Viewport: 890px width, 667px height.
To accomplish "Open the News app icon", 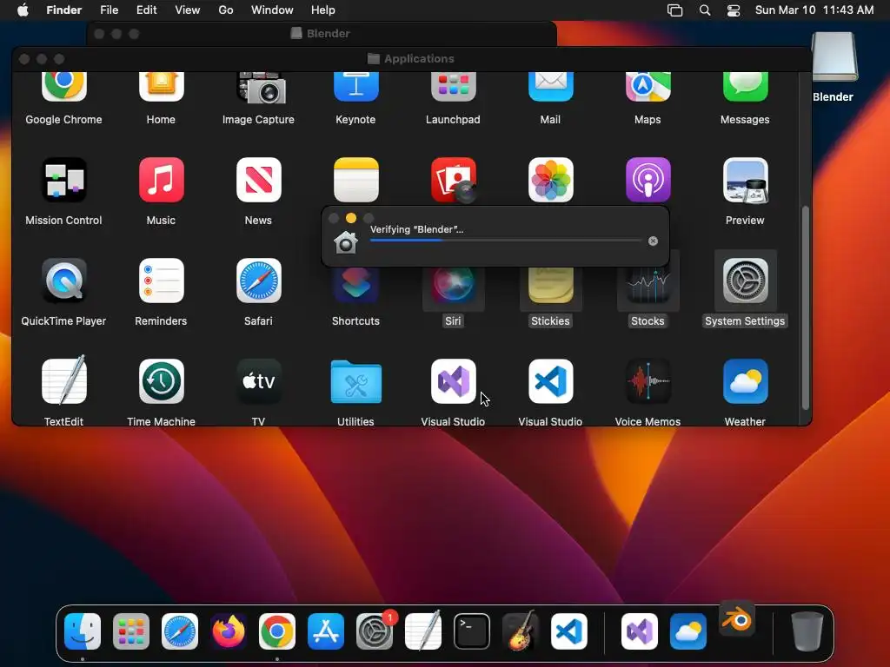I will 259,180.
